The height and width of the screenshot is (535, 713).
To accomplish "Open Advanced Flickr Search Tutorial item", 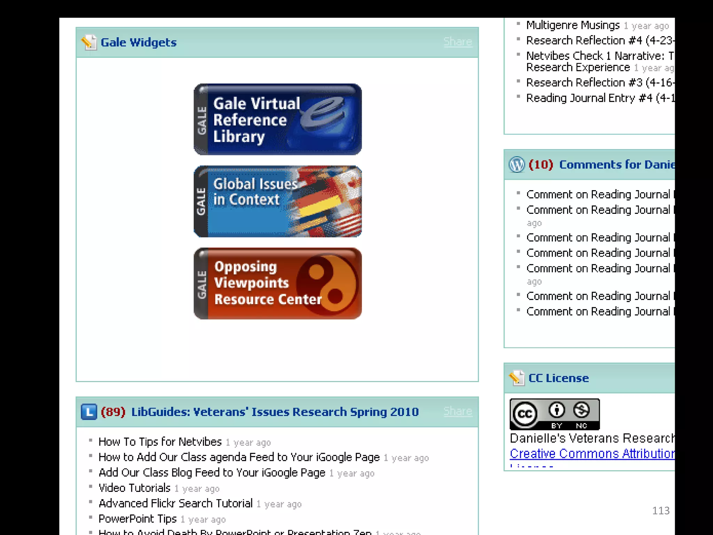I will pyautogui.click(x=175, y=504).
